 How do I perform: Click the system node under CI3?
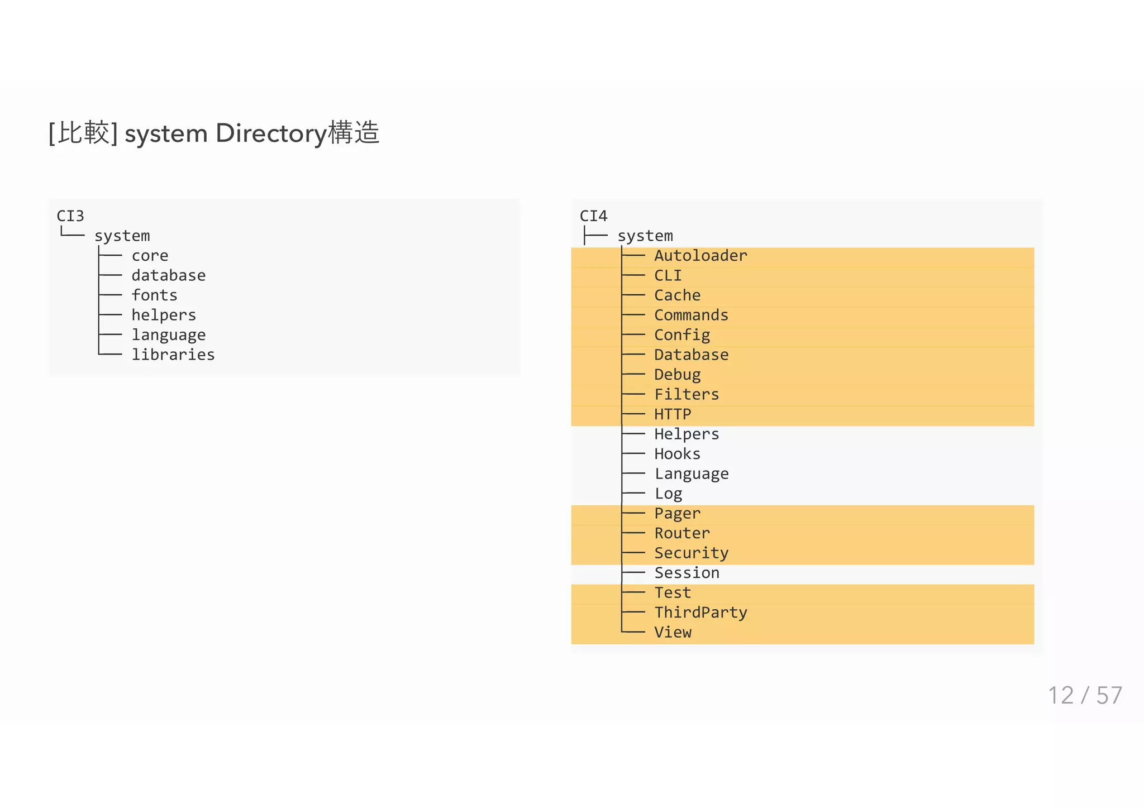click(x=122, y=236)
